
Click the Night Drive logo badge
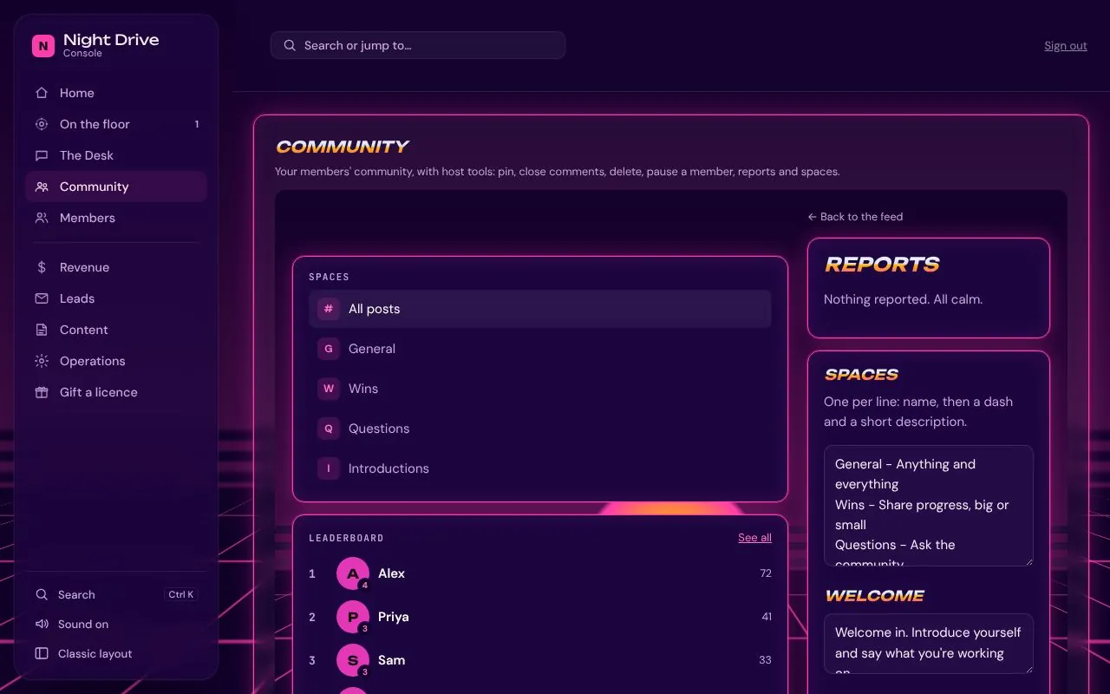click(43, 46)
